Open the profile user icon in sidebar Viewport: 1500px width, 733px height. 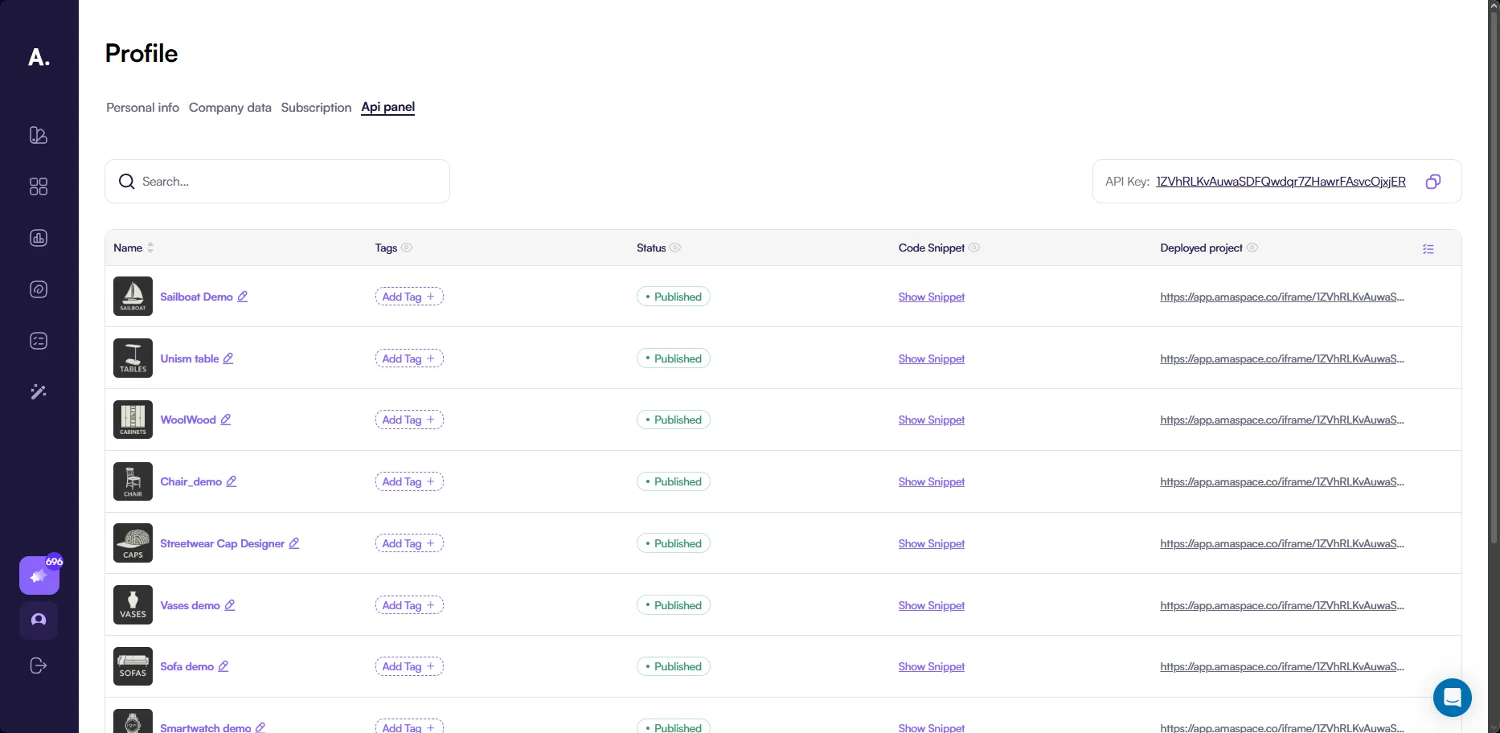point(39,620)
